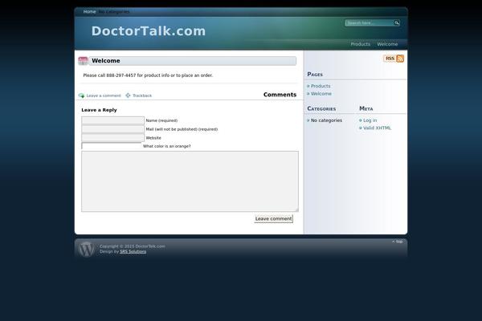Click the search magnifier icon
The height and width of the screenshot is (321, 482).
click(x=397, y=22)
